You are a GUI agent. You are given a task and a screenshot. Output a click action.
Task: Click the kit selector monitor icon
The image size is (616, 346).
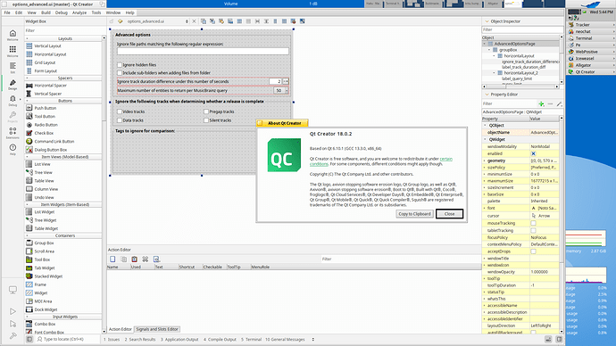tap(12, 290)
